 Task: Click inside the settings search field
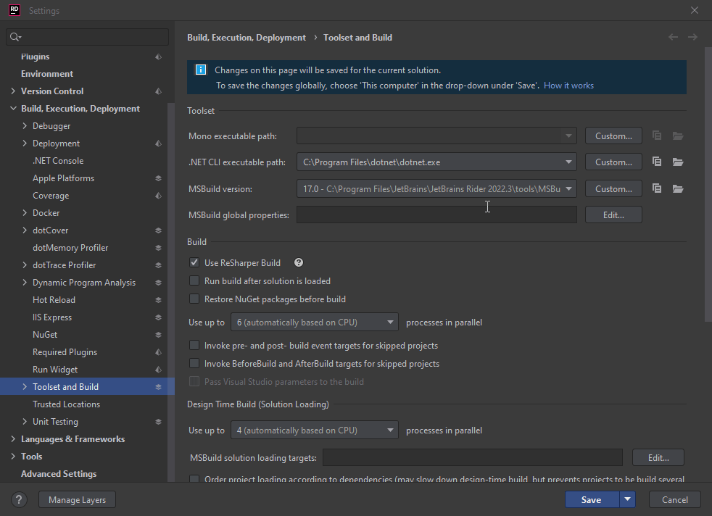(87, 36)
